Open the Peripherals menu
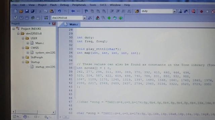The width and height of the screenshot is (215, 120). pos(79,5)
